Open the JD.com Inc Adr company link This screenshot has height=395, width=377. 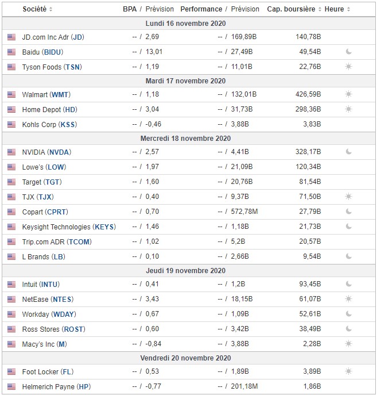click(x=53, y=37)
